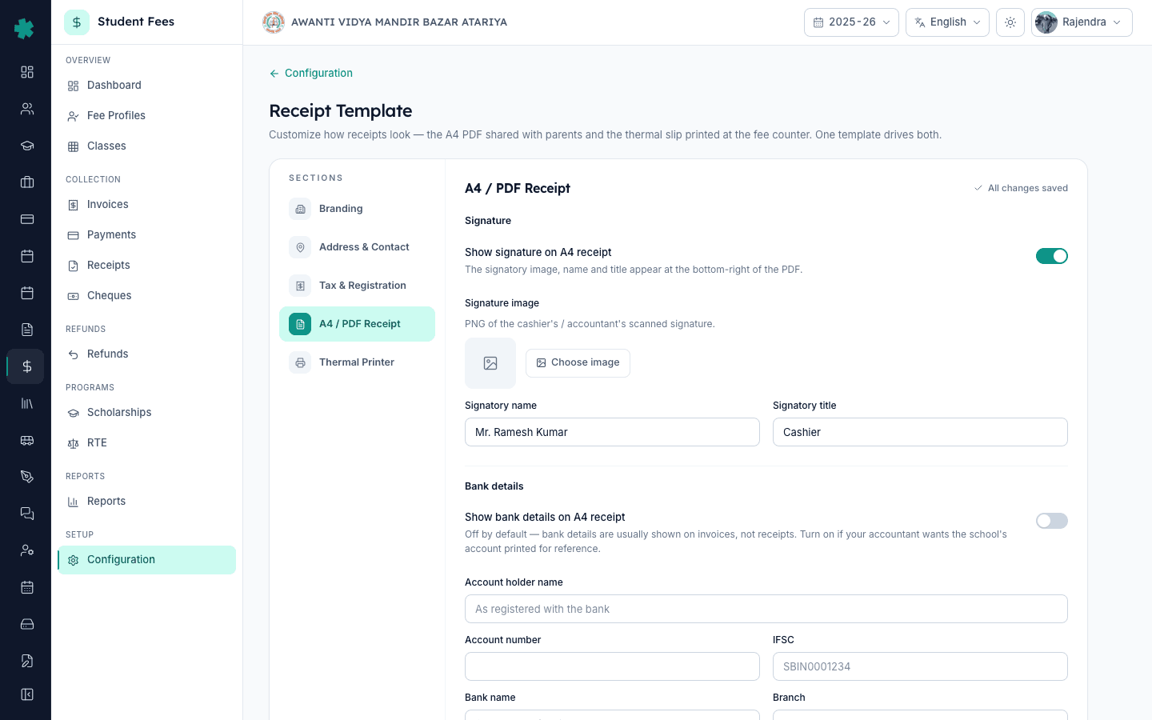Open the 2025-26 academic year dropdown
1152x720 pixels.
[851, 22]
